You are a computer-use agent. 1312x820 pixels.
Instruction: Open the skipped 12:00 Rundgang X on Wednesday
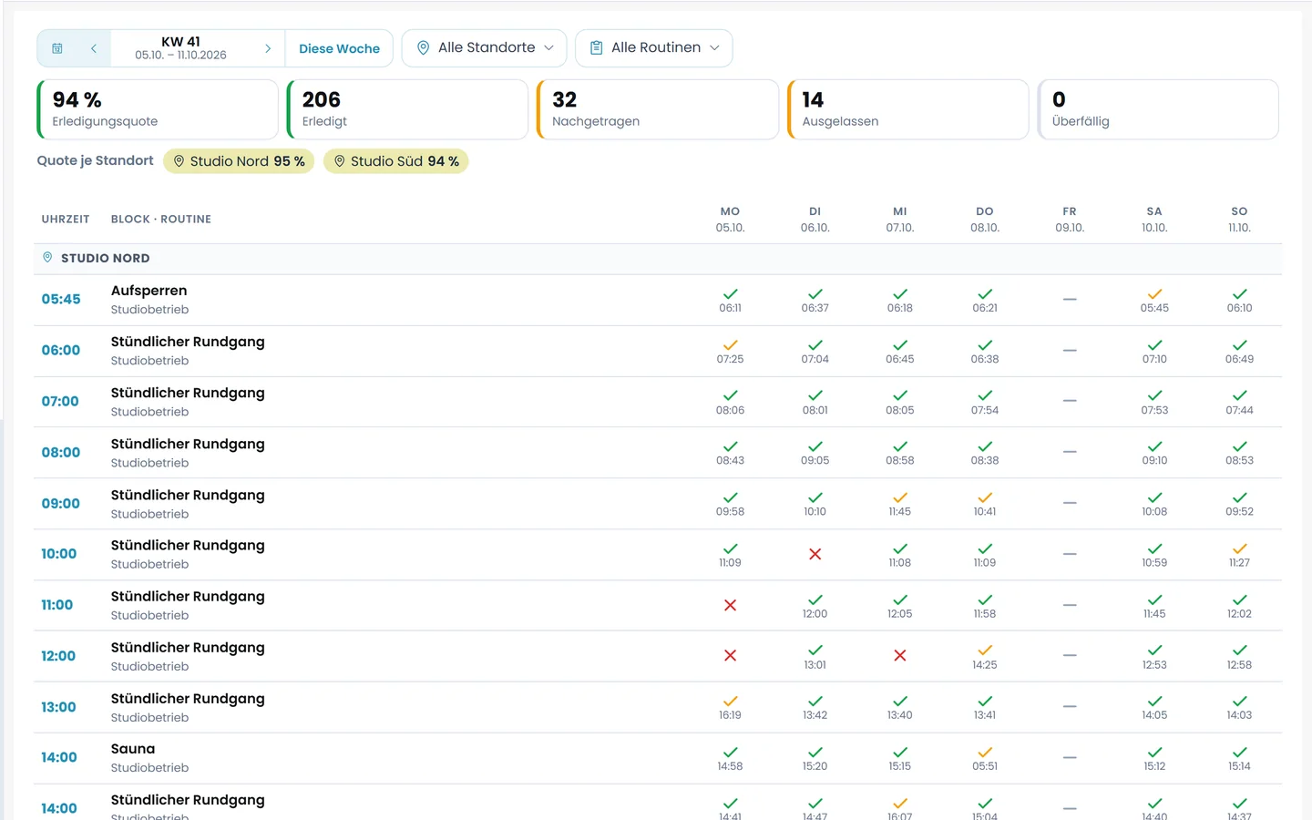(x=900, y=655)
